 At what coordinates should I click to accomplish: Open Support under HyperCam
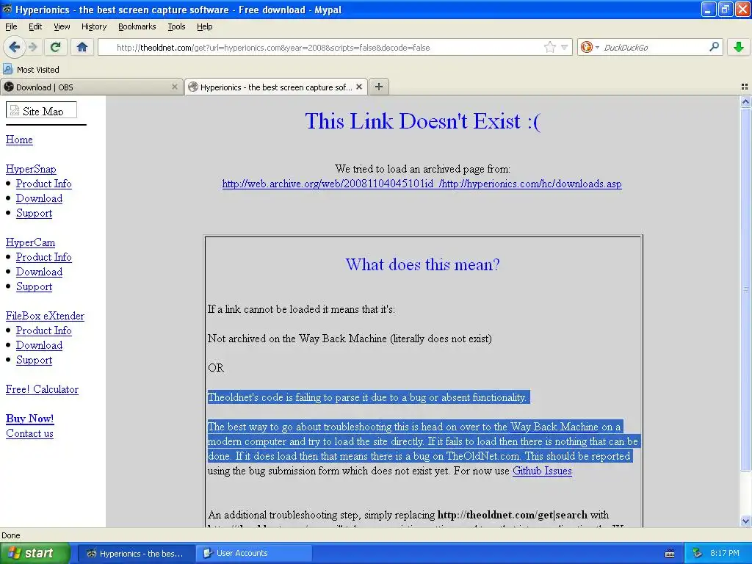tap(34, 286)
